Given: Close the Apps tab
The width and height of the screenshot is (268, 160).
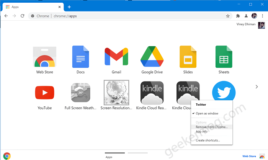Looking at the screenshot, I should [x=59, y=7].
